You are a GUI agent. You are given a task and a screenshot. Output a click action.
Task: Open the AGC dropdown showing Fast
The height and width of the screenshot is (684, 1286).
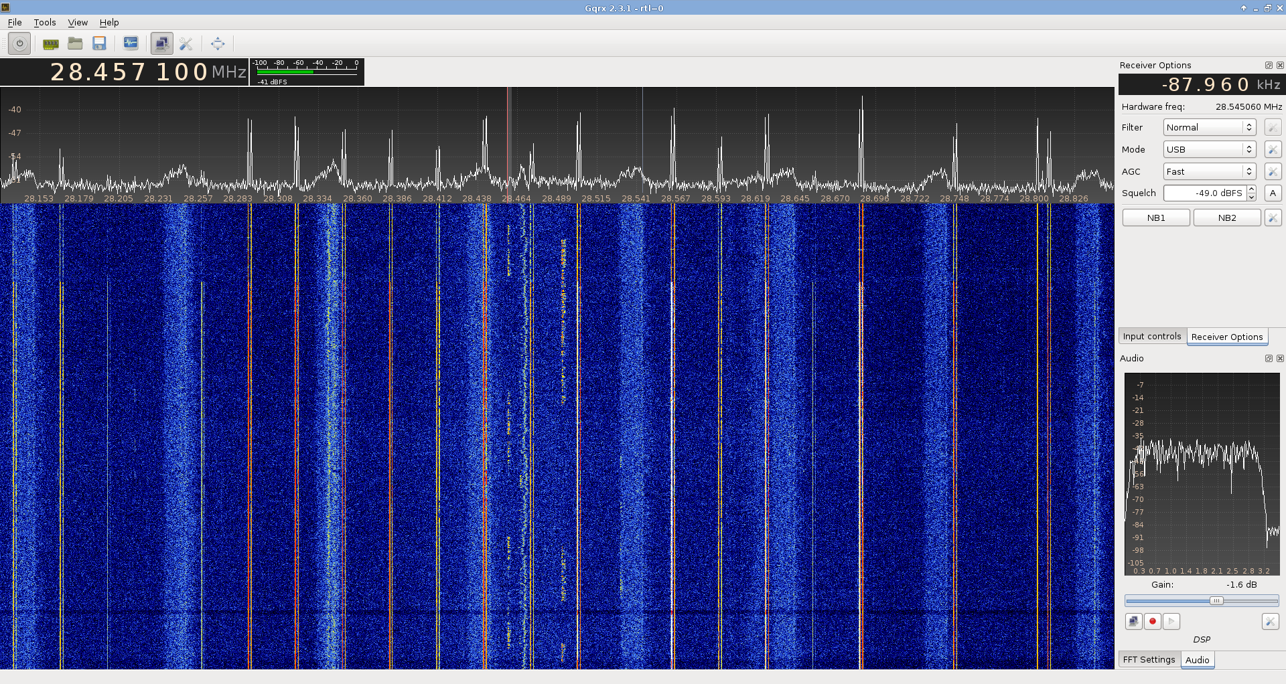1209,171
